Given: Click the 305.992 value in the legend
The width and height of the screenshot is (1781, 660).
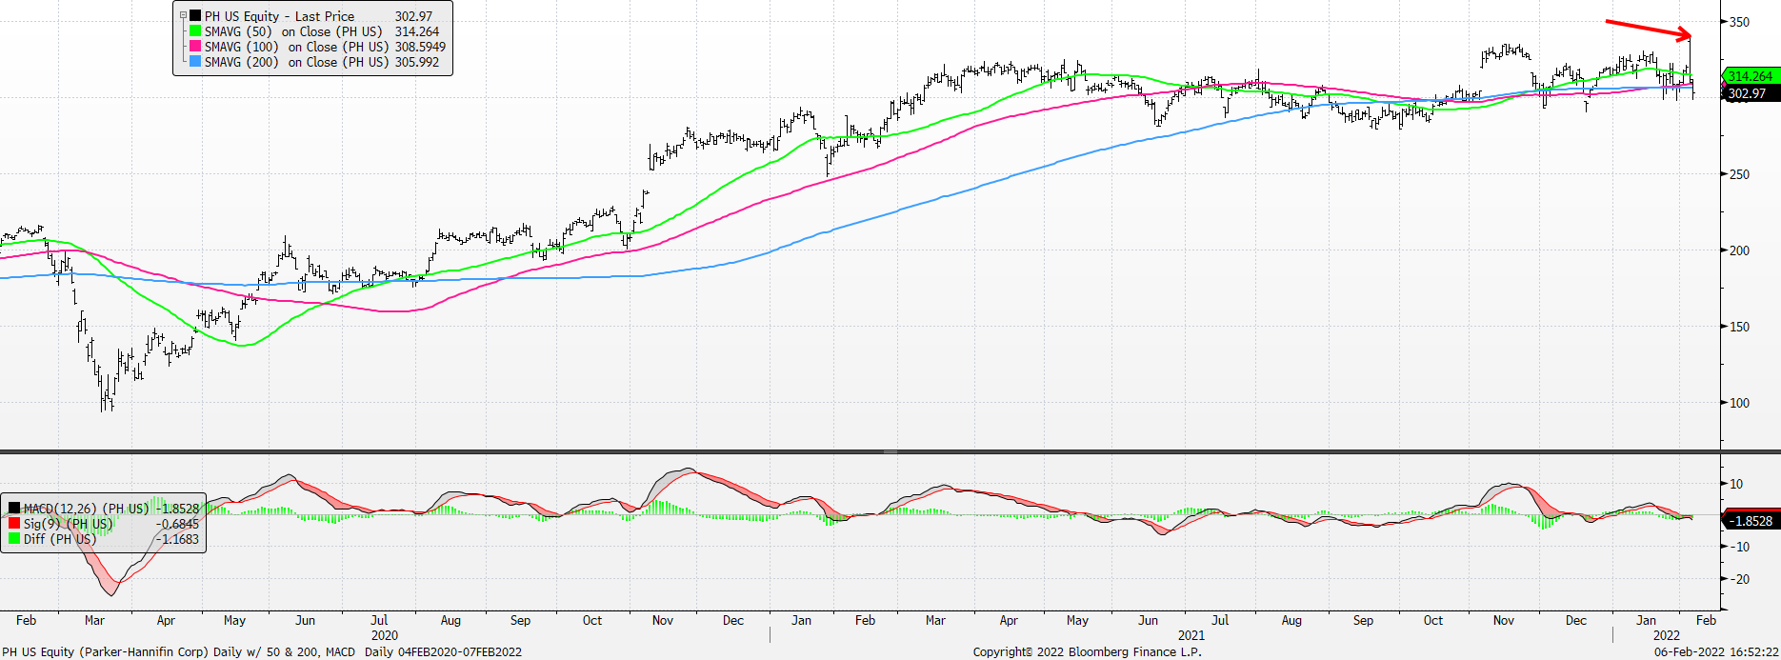Looking at the screenshot, I should click(417, 62).
